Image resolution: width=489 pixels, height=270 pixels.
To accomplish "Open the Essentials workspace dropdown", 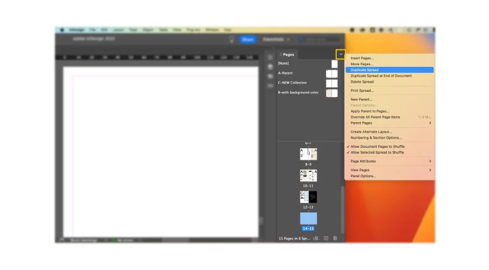I will point(277,39).
